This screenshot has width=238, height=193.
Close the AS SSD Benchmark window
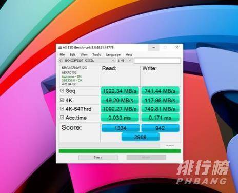point(177,47)
